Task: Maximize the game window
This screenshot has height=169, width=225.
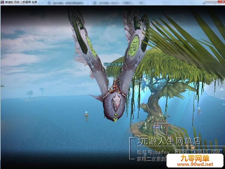Action: tap(215, 1)
